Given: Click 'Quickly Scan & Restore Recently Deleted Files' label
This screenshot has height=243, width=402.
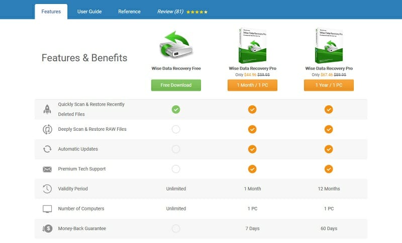Looking at the screenshot, I should (x=91, y=109).
